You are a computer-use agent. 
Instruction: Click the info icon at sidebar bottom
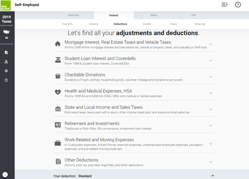tap(6, 175)
